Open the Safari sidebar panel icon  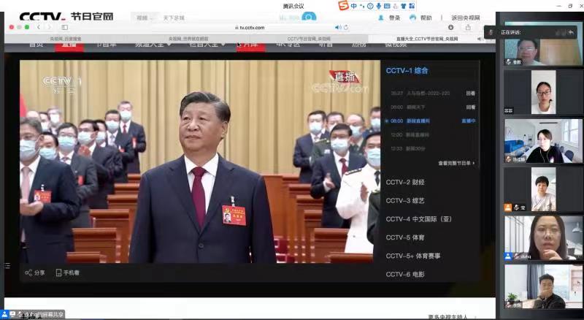[64, 28]
